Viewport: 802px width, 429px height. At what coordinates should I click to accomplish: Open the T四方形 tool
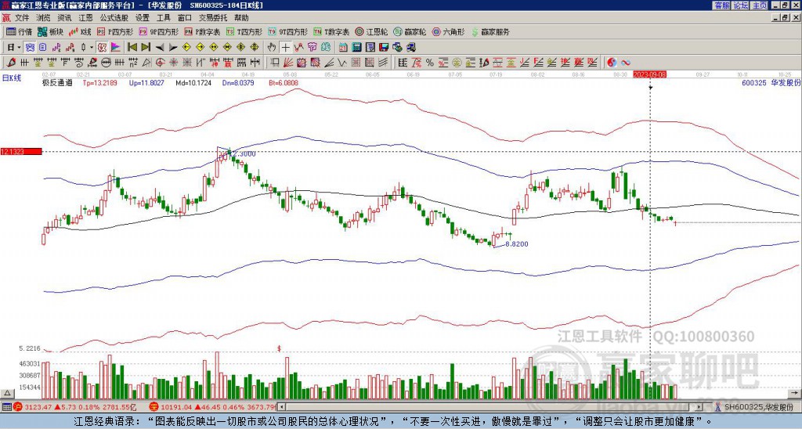coord(244,31)
